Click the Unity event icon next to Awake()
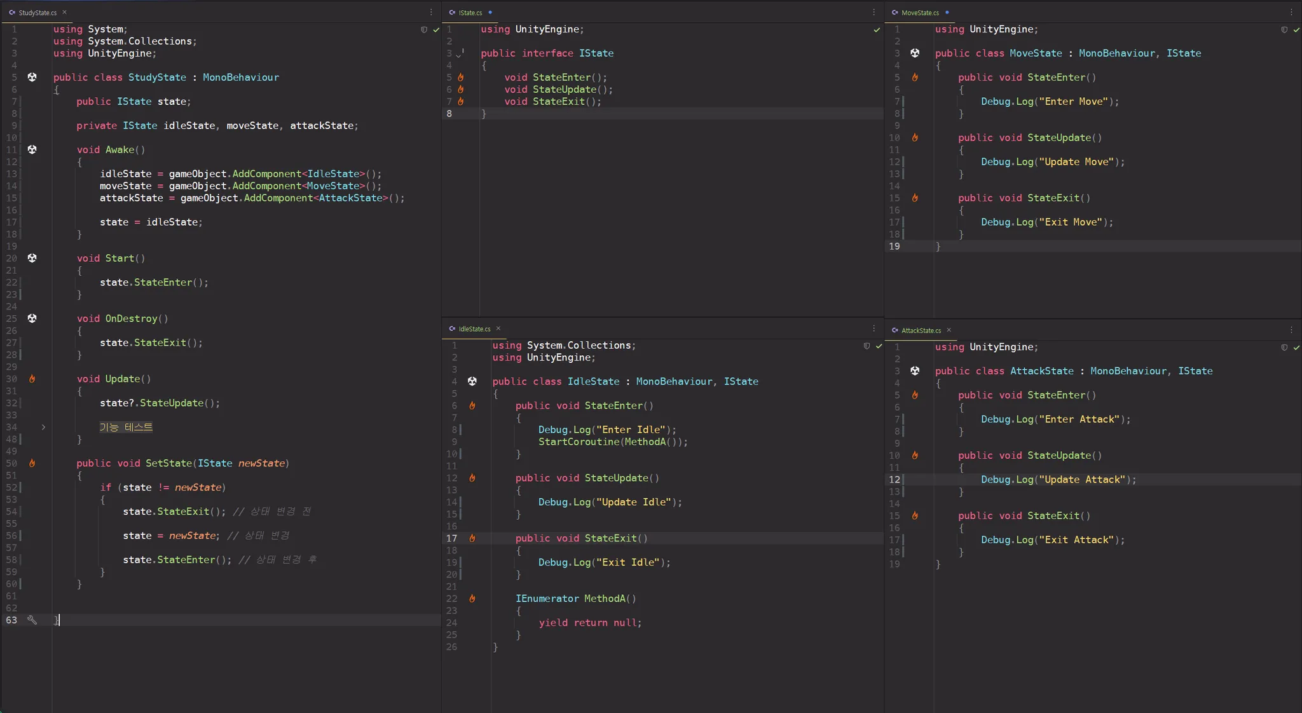 coord(32,149)
